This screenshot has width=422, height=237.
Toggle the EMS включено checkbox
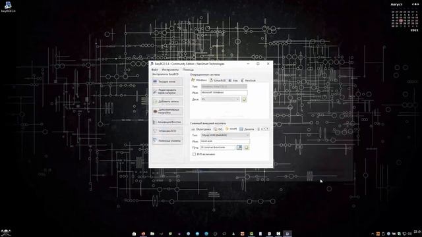[194, 154]
